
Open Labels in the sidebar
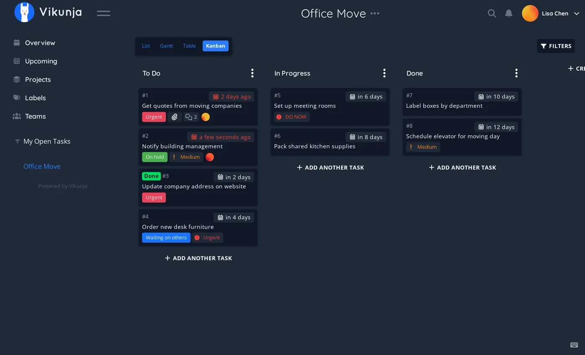click(36, 98)
